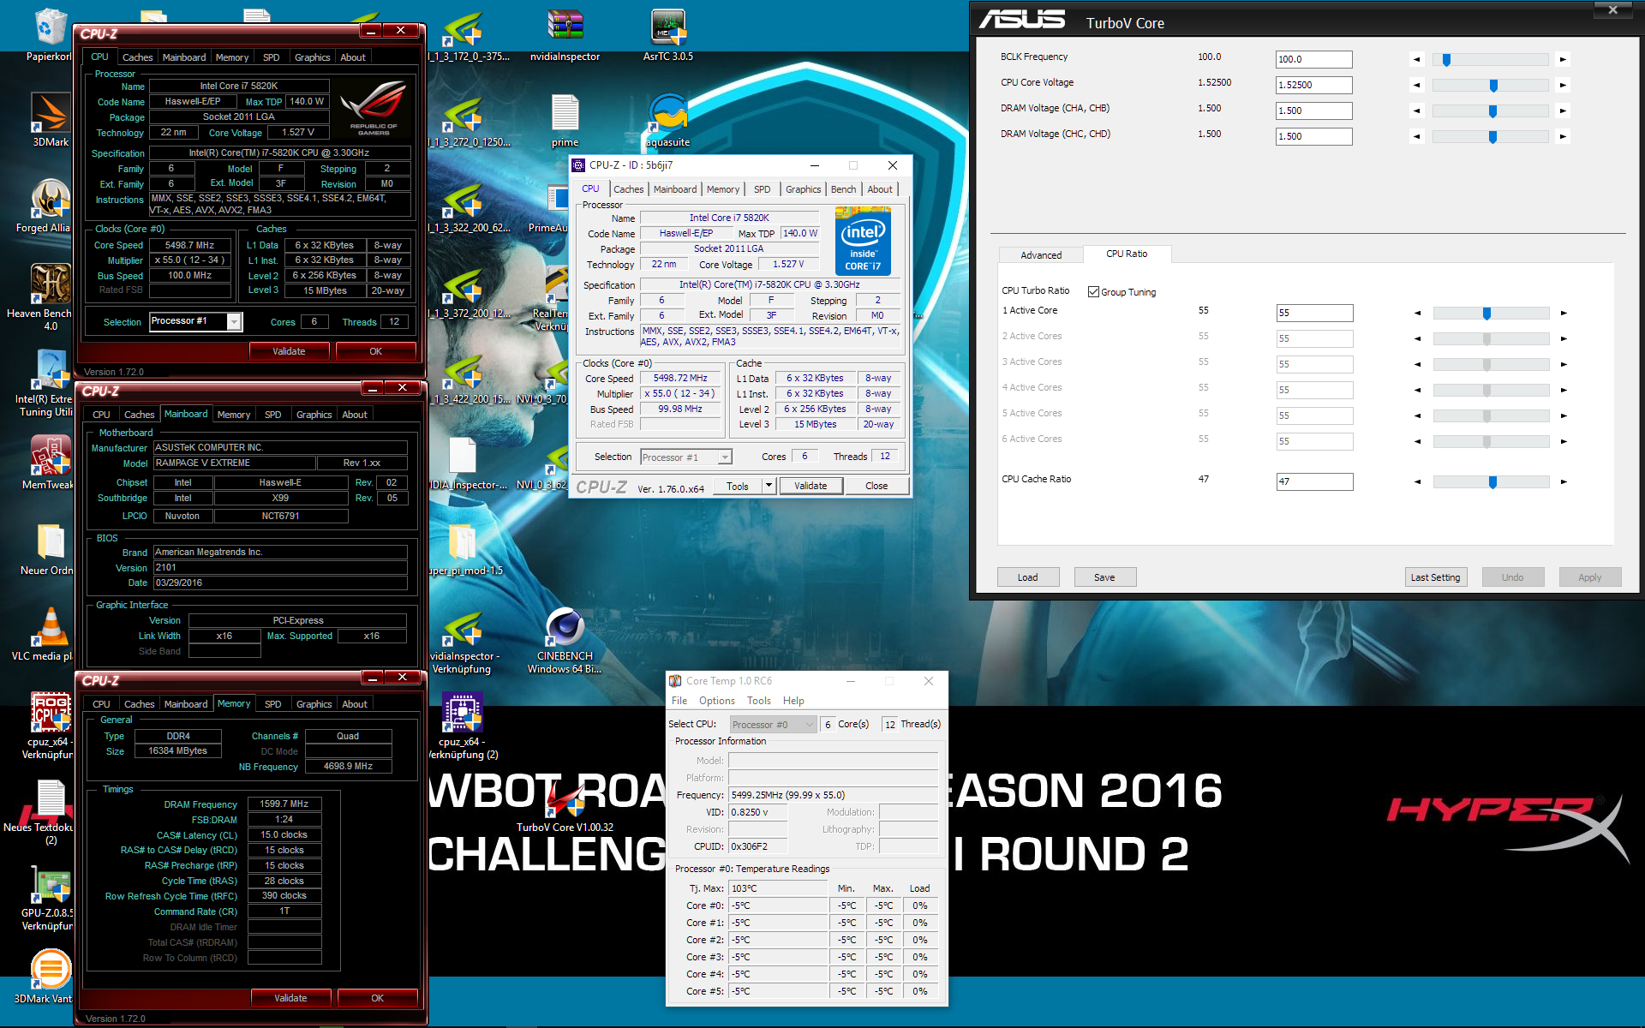Click BCLK Frequency left decrease arrow

1416,59
